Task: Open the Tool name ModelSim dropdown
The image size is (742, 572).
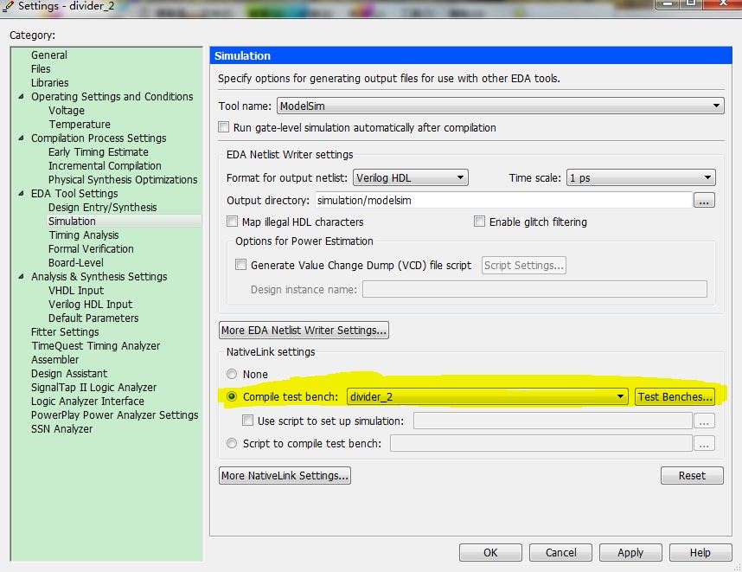Action: pyautogui.click(x=500, y=106)
